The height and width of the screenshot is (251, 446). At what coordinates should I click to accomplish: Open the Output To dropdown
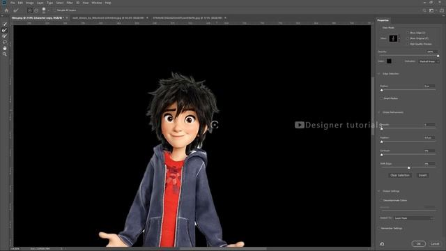[x=413, y=218]
